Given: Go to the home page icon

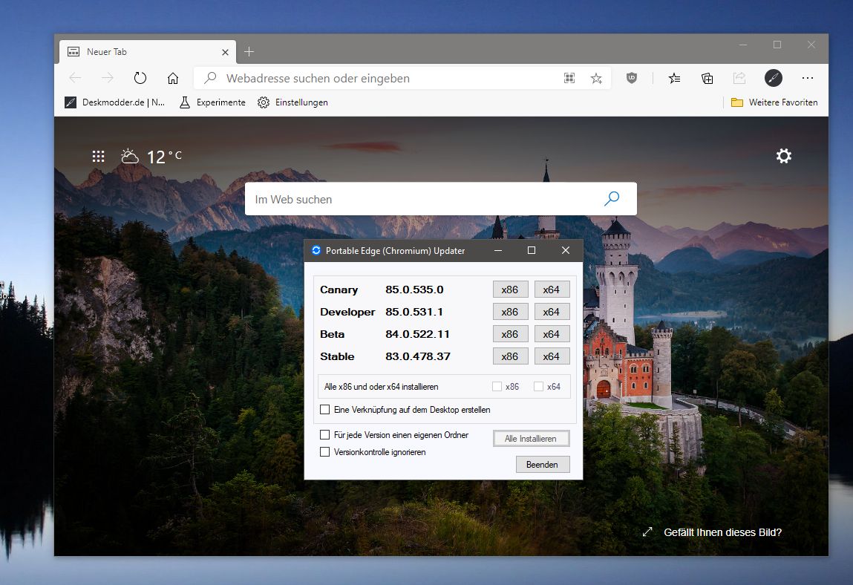Looking at the screenshot, I should tap(172, 78).
